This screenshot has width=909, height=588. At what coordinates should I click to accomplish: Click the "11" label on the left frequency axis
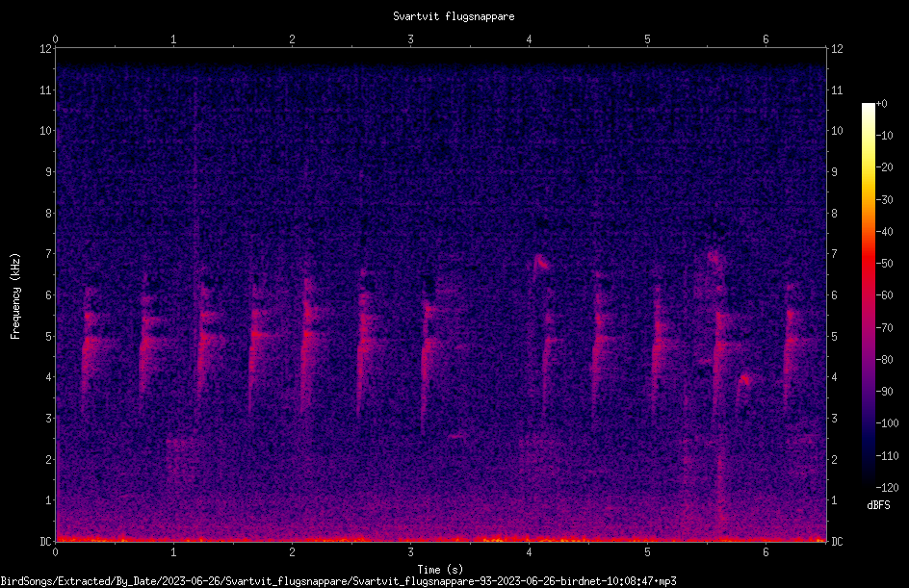(45, 89)
